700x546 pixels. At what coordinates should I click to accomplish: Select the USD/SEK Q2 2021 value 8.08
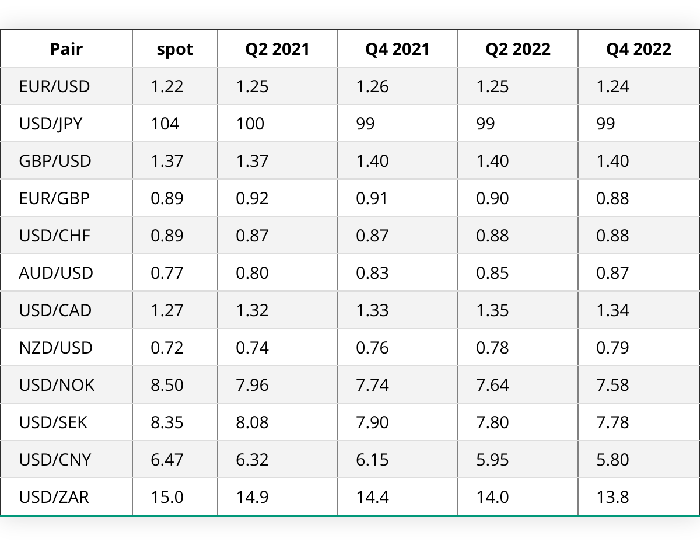(252, 422)
